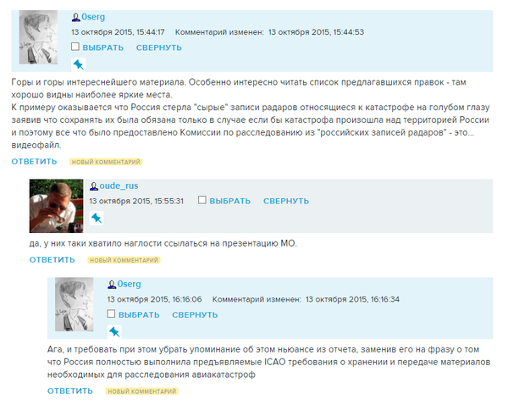Click user icon next to 0serg at 16:16:06
The image size is (508, 405).
[112, 285]
